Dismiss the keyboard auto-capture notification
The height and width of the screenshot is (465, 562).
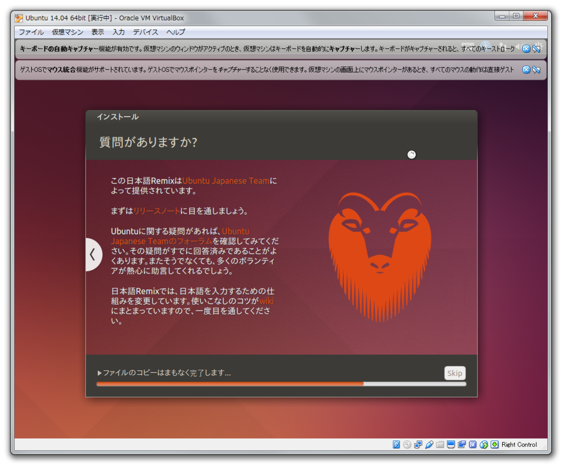click(x=526, y=49)
